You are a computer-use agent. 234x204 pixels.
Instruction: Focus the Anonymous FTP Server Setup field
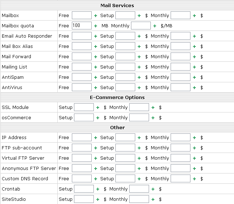pyautogui.click(x=125, y=168)
